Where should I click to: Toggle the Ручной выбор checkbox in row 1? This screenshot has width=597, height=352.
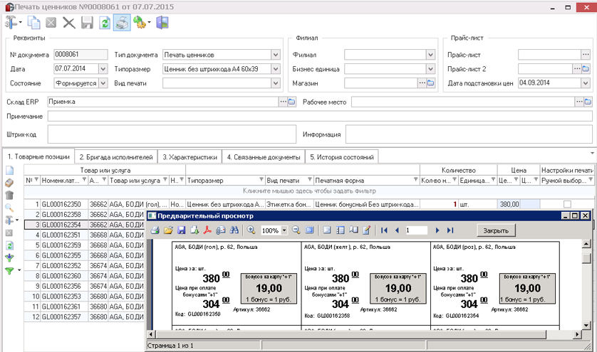[x=567, y=204]
